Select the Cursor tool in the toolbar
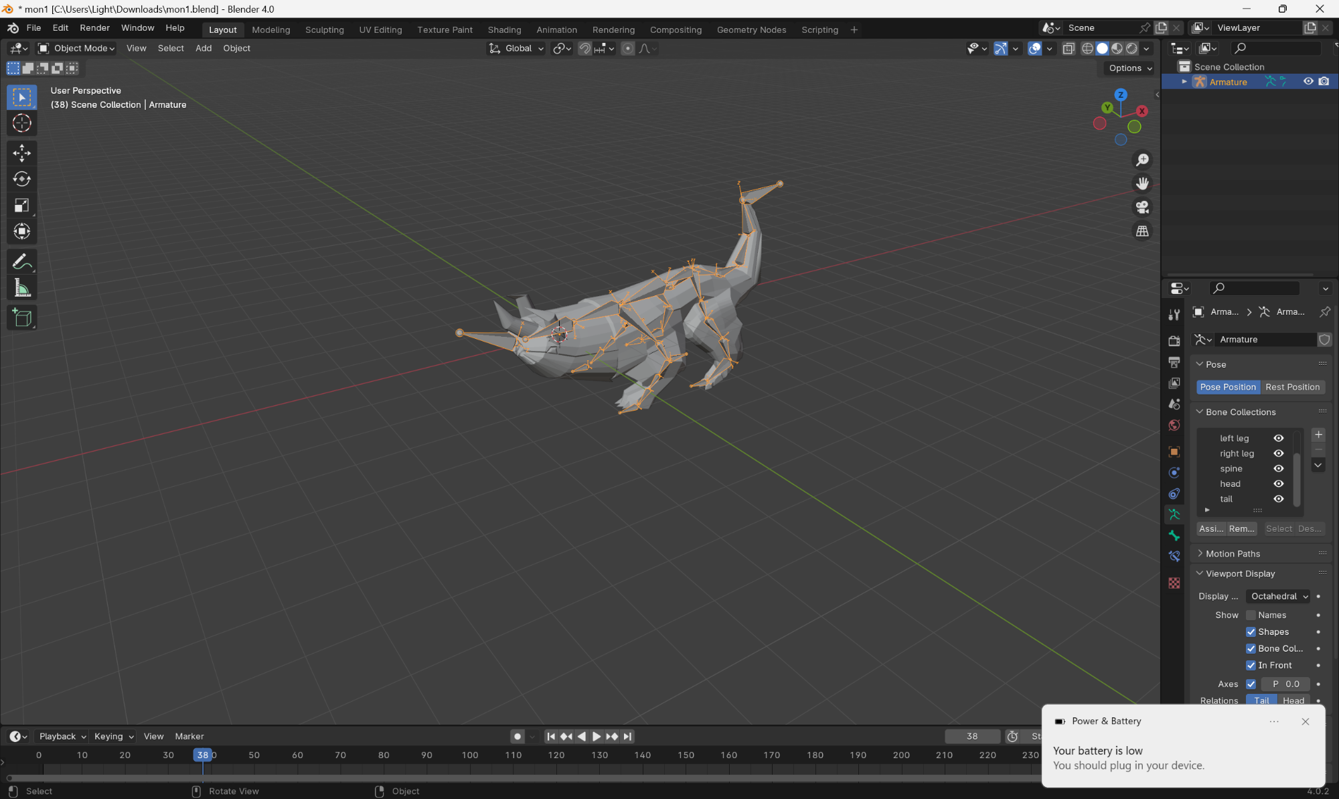The height and width of the screenshot is (799, 1339). pyautogui.click(x=21, y=123)
